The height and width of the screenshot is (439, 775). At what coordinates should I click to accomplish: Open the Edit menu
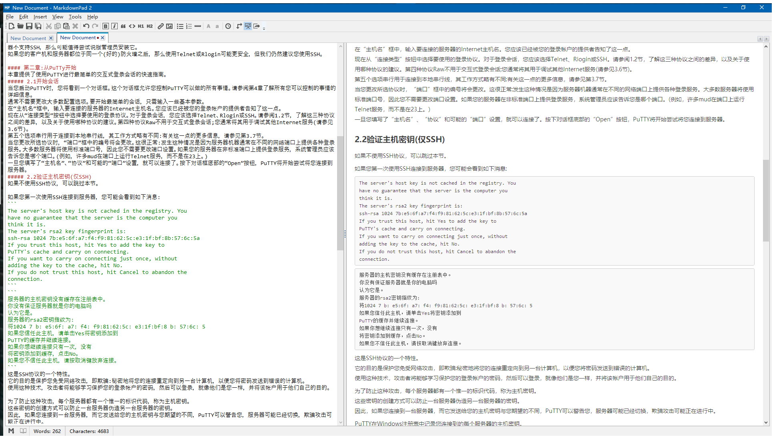click(24, 17)
